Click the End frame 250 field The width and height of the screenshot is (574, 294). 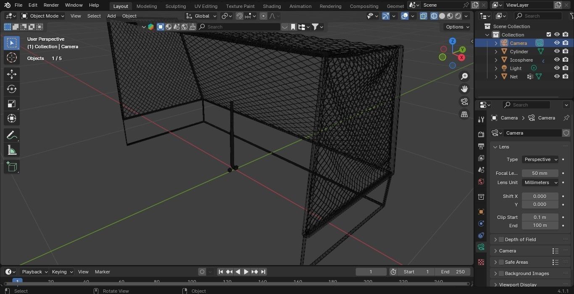[453, 272]
